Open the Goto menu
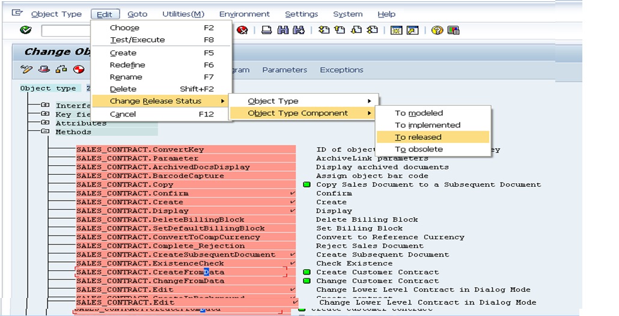This screenshot has width=619, height=316. 138,14
